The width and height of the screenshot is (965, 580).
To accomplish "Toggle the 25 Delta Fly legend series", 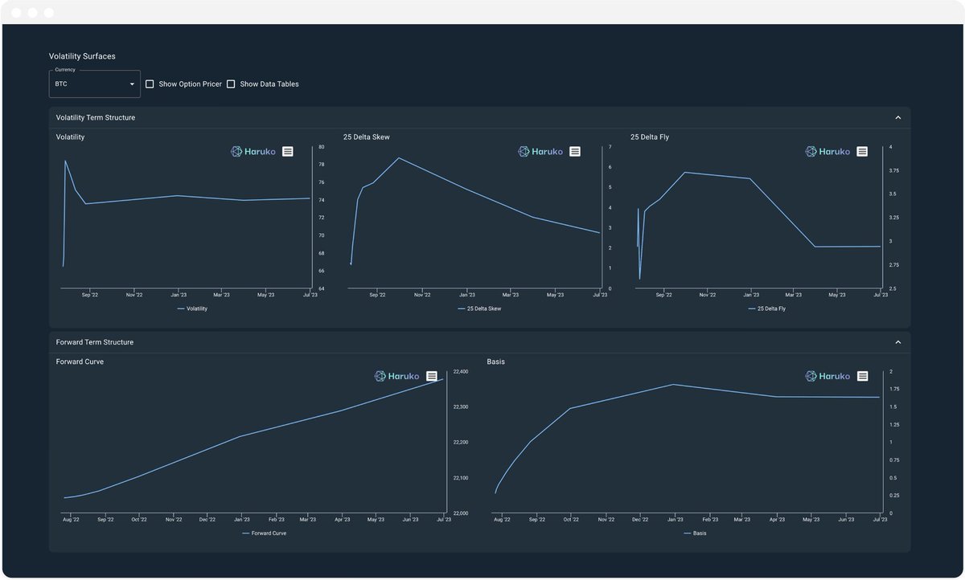I will click(x=766, y=308).
